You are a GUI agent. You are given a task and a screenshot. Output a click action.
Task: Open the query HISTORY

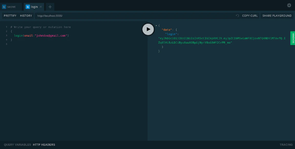[x=26, y=16]
